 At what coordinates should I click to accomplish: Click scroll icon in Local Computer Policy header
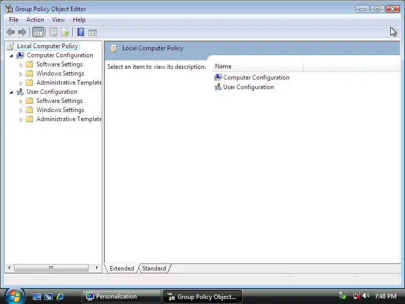coord(113,48)
